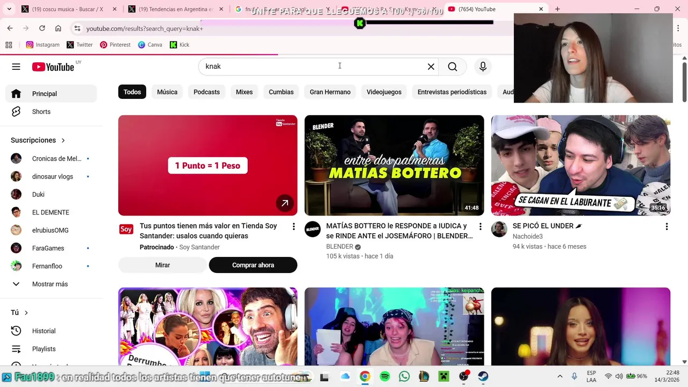Open the Pinterest bookmark
Screen dimensions: 688x387
coord(115,45)
